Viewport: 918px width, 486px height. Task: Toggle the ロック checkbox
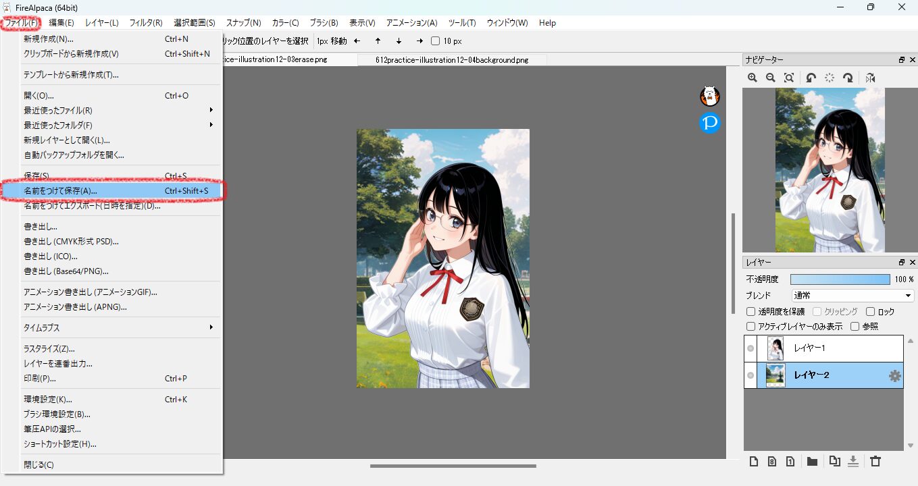point(870,312)
